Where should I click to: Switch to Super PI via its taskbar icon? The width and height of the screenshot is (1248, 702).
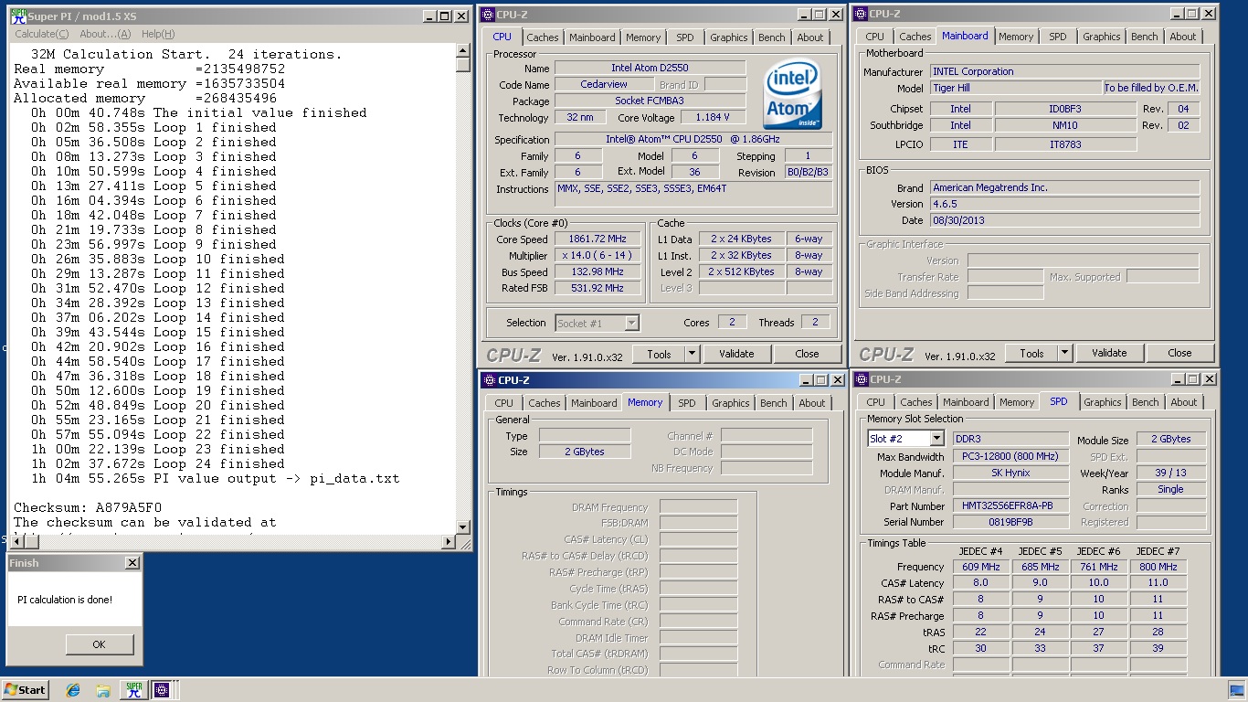tap(133, 690)
